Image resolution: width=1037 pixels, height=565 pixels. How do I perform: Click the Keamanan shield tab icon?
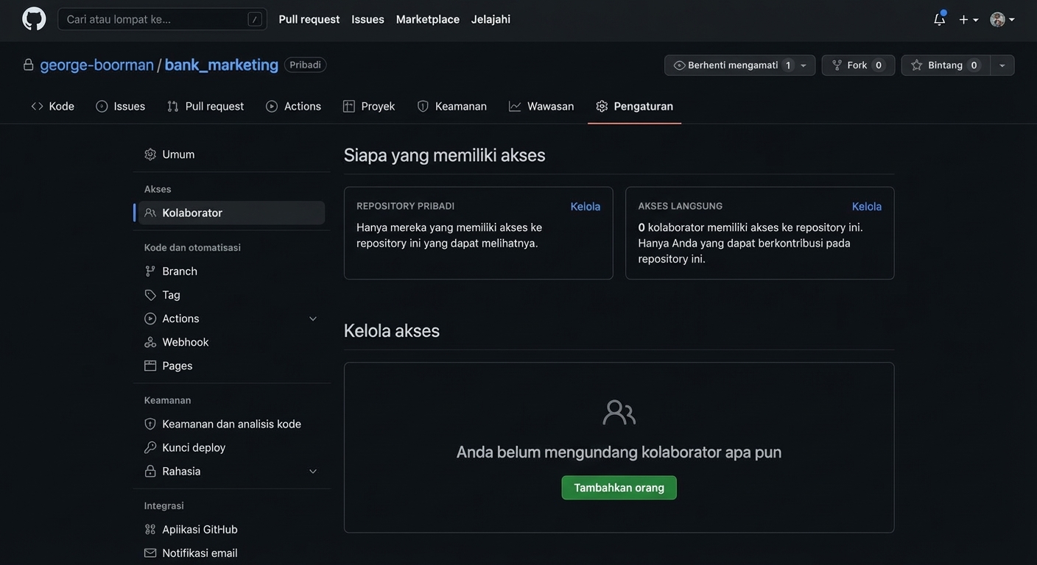pos(423,106)
